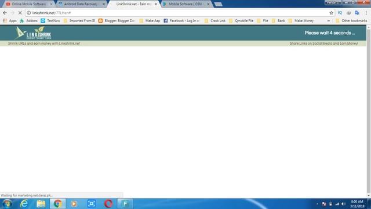Click the Please wait seconds text
This screenshot has height=209, width=371.
click(x=330, y=33)
